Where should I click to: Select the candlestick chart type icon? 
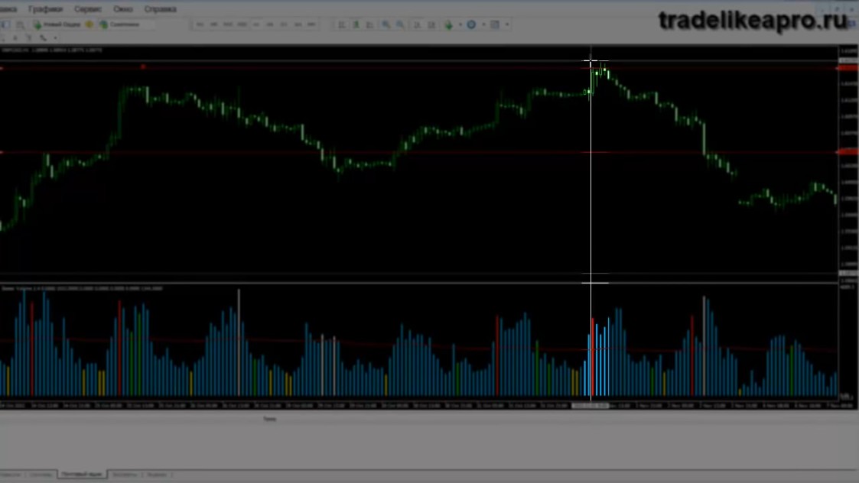[x=356, y=24]
